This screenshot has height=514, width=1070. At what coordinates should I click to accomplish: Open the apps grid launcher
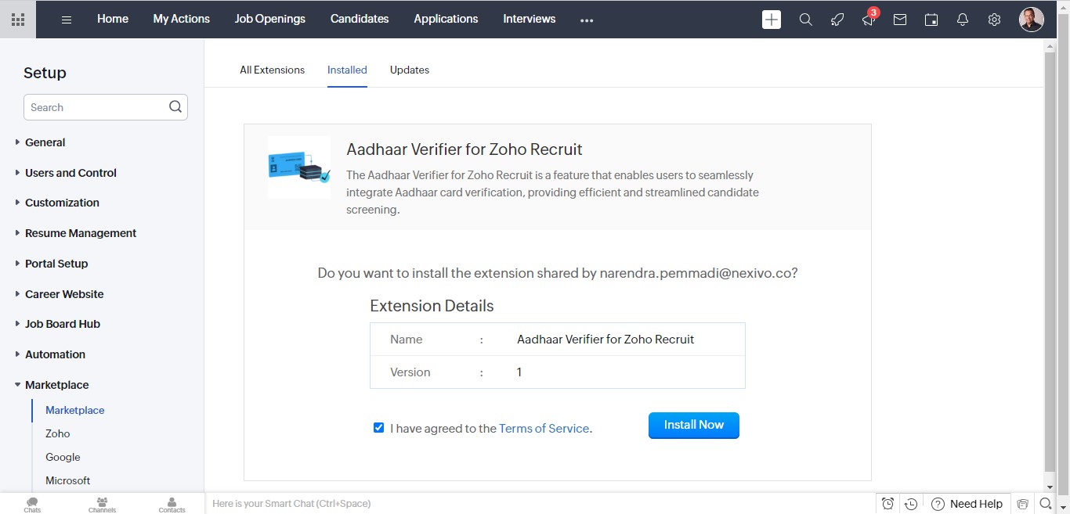(17, 20)
